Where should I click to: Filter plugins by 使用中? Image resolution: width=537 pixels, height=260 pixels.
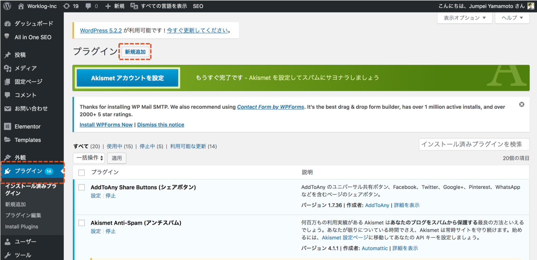coord(114,146)
